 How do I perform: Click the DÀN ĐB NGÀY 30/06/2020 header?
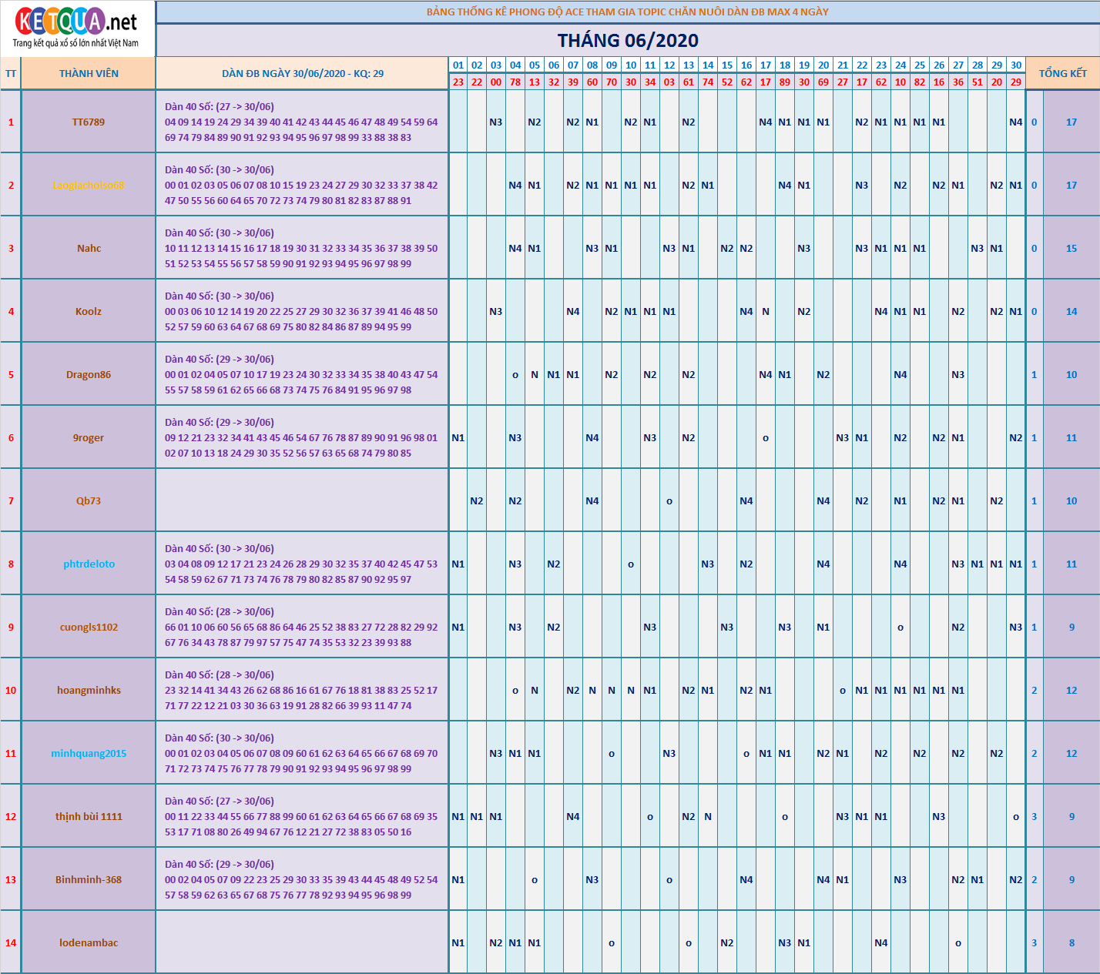click(x=302, y=74)
